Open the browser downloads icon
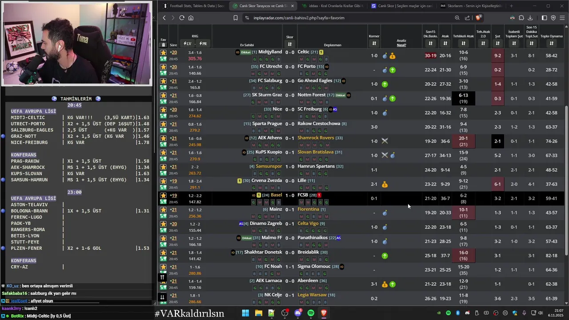569x320 pixels. click(x=530, y=18)
